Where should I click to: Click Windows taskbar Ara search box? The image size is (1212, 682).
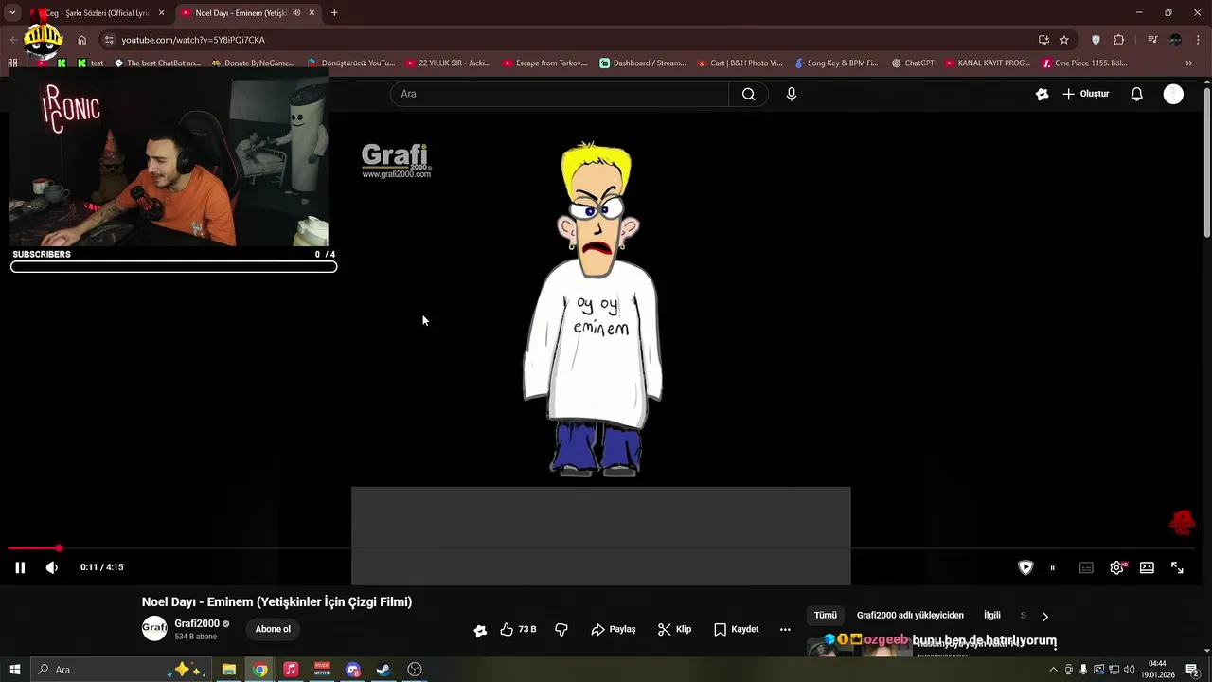pos(121,670)
